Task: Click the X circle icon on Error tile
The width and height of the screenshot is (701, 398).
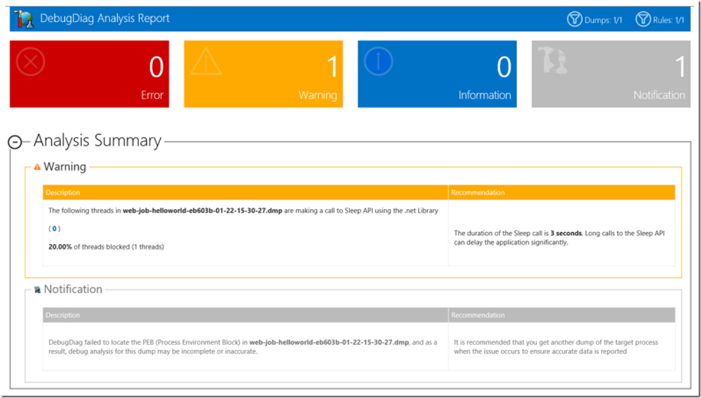Action: tap(31, 61)
